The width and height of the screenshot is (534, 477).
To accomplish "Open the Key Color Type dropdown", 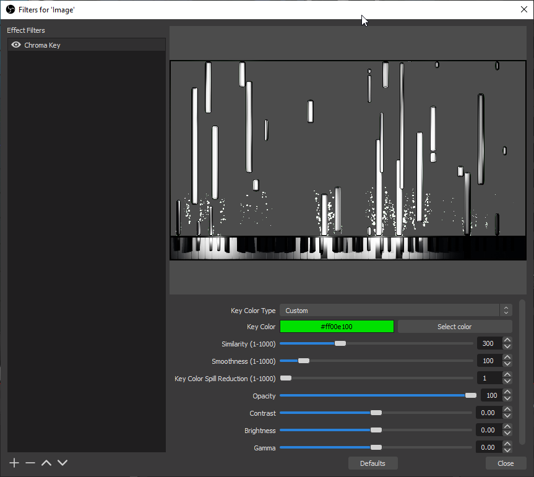I will pyautogui.click(x=396, y=310).
